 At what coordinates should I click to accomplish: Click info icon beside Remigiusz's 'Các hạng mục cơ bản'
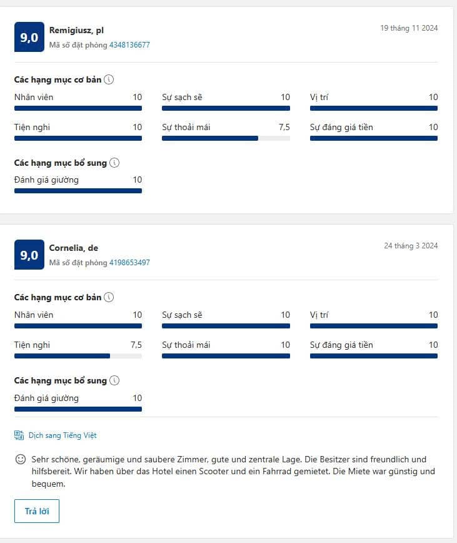[109, 79]
